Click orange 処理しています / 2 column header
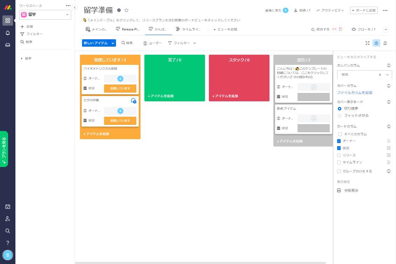The width and height of the screenshot is (396, 264). tap(110, 60)
